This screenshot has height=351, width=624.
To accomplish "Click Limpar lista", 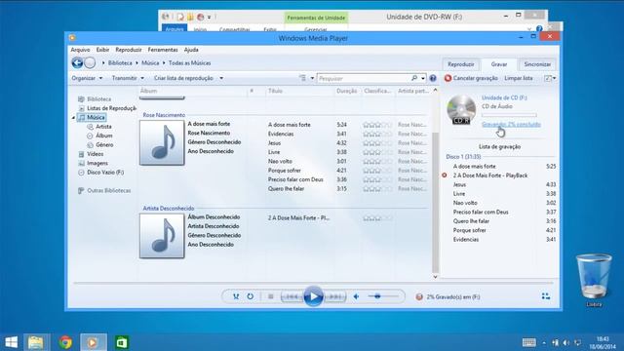I will (519, 78).
